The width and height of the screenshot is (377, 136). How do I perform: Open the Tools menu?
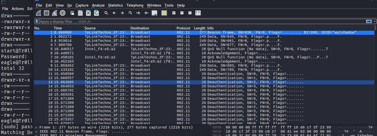[x=169, y=5]
